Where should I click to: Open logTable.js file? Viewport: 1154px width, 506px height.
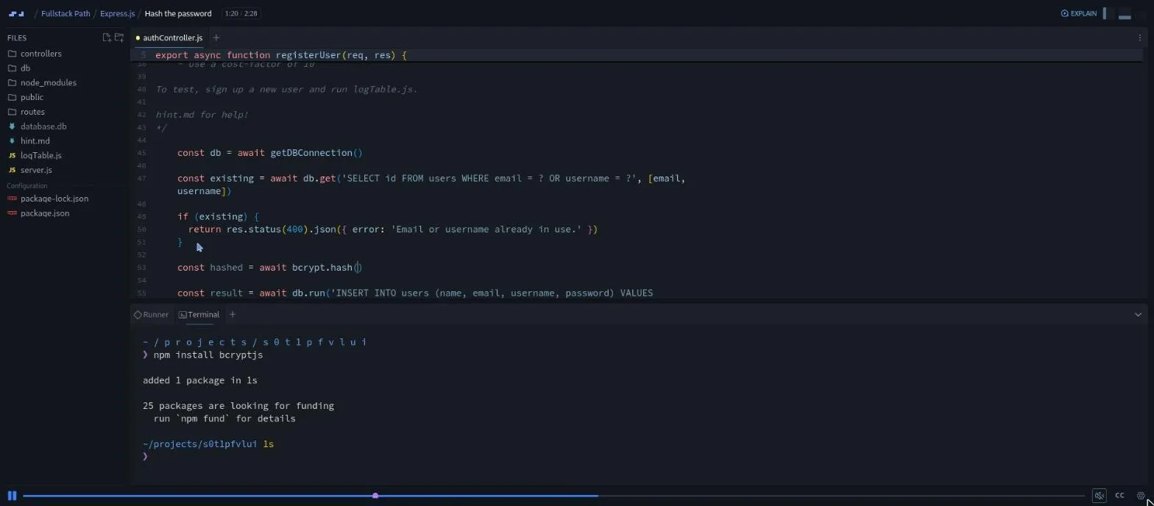[41, 156]
